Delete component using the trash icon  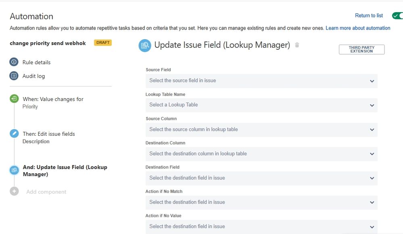[297, 45]
